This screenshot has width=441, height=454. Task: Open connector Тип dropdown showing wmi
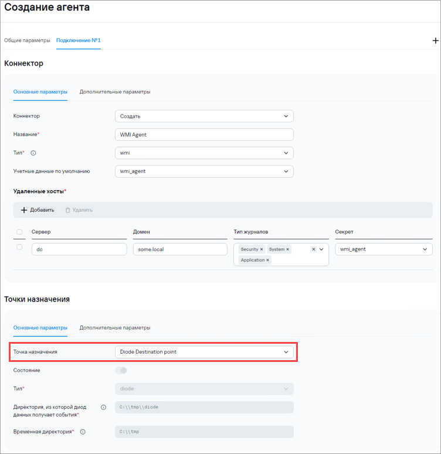tap(204, 153)
